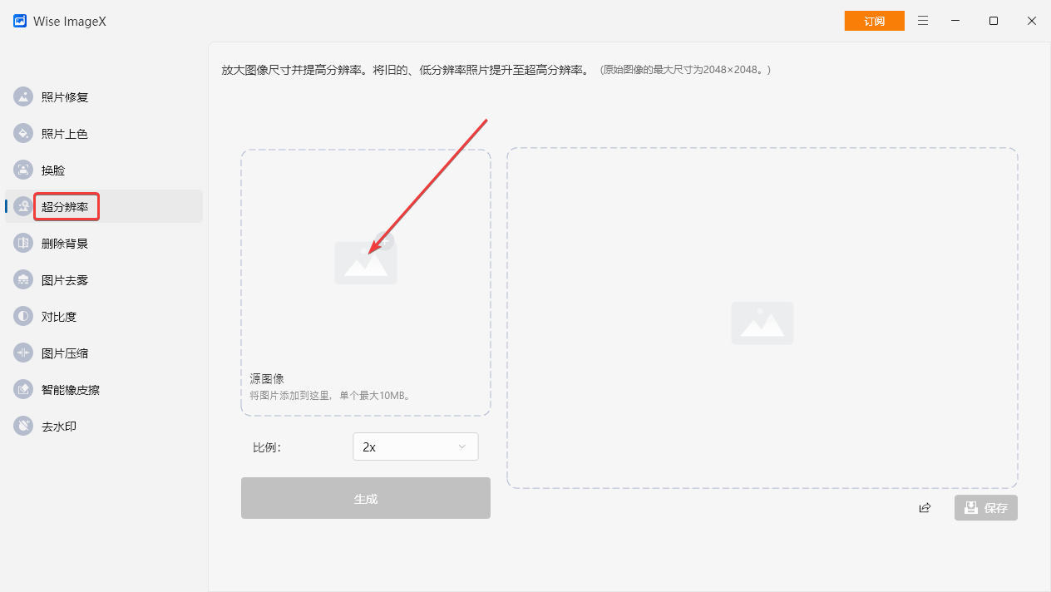Viewport: 1051px width, 592px height.
Task: Click the 生成 generate button
Action: pos(365,497)
